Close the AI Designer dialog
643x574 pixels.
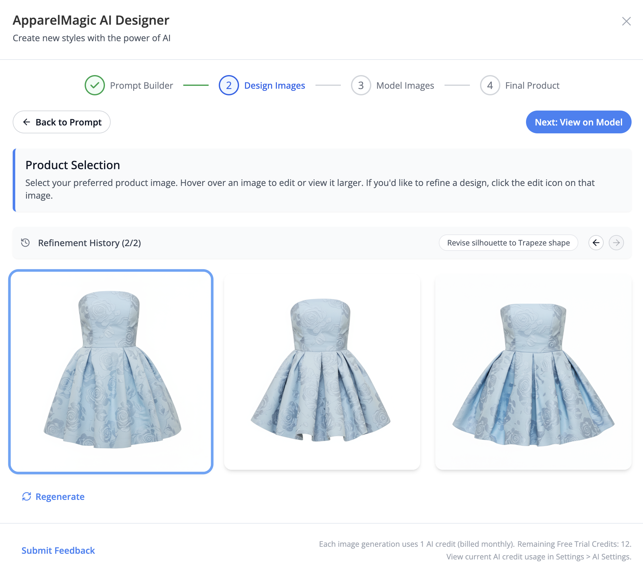(626, 21)
